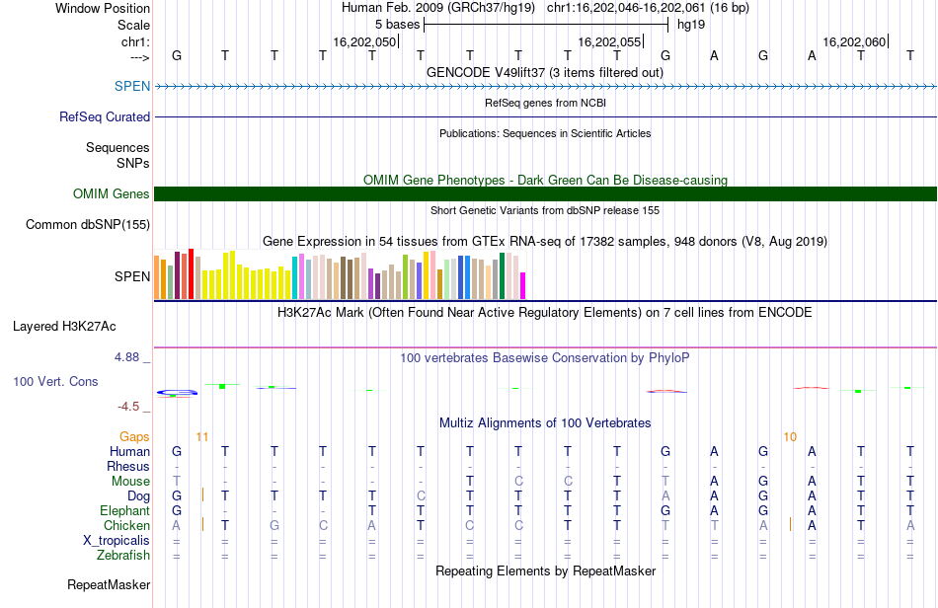
Task: Open Short Genetic Variants from dbSNP title
Action: (x=545, y=210)
